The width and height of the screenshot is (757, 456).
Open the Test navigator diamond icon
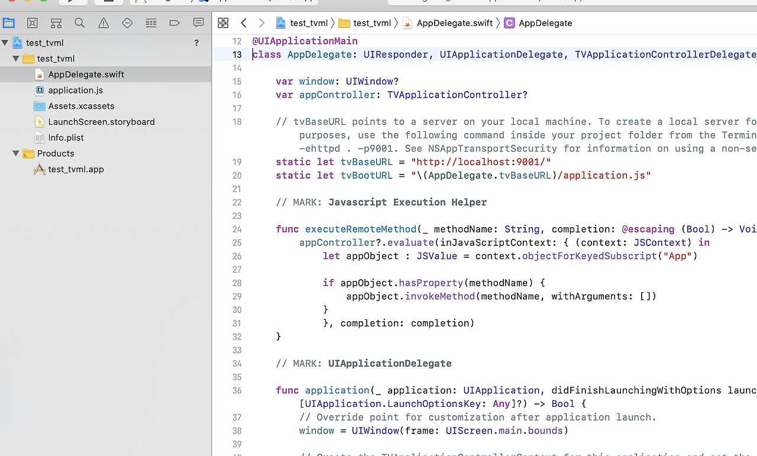[127, 23]
